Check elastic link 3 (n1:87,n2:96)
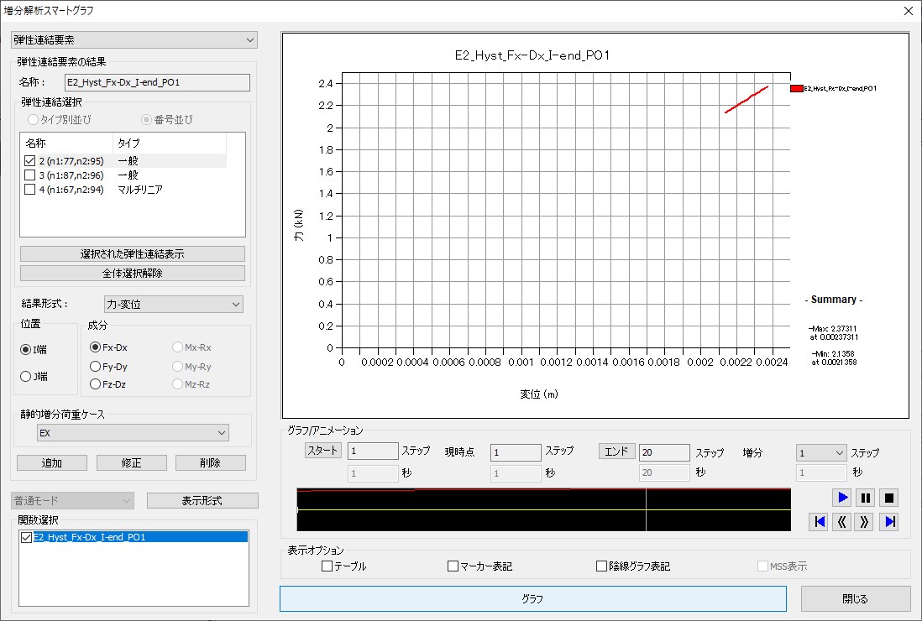922x621 pixels. 30,175
